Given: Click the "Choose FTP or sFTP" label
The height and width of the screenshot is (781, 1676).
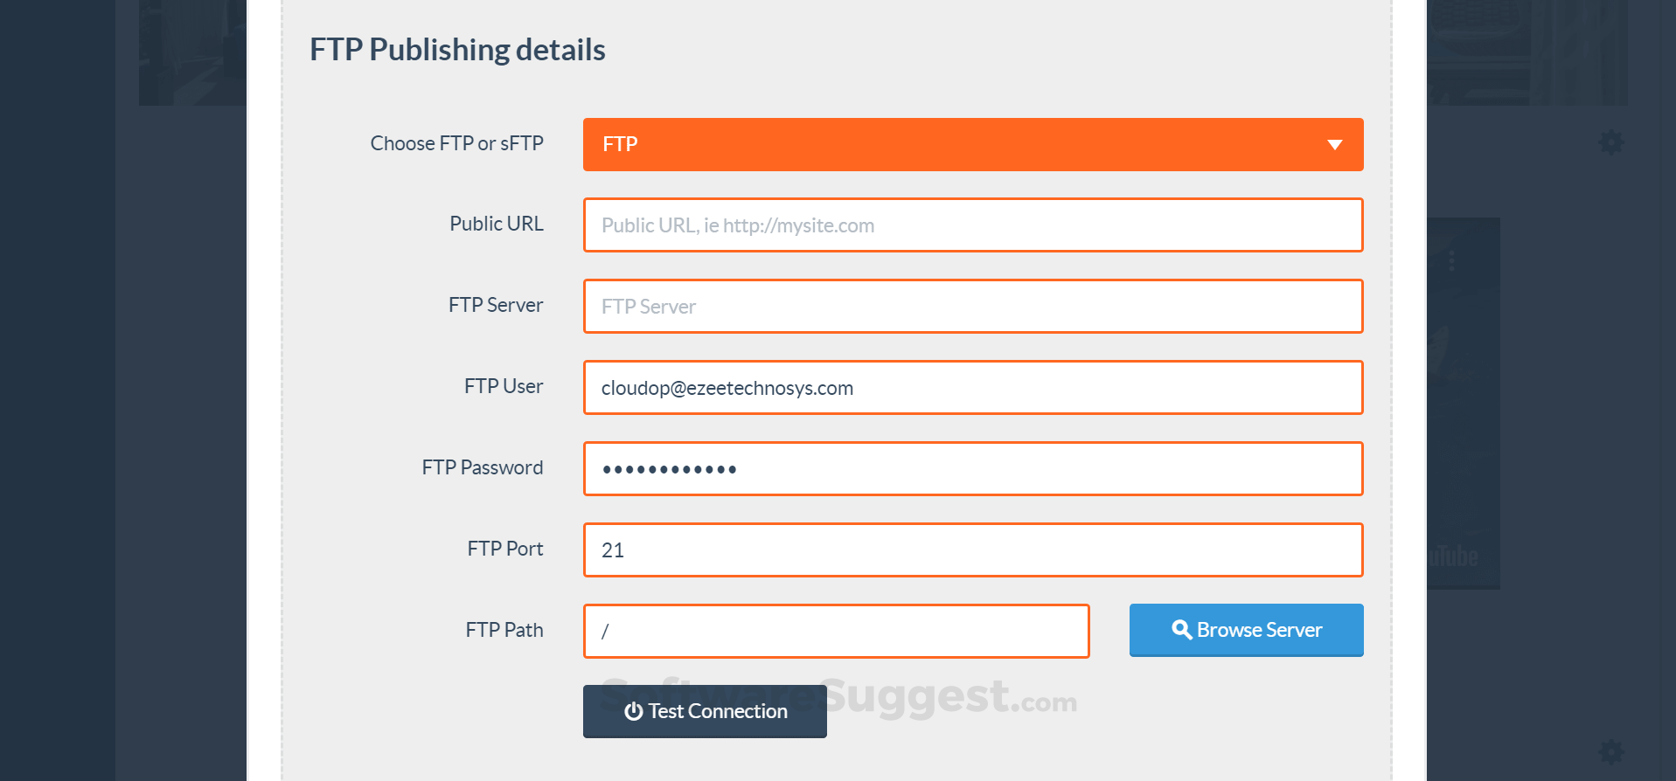Looking at the screenshot, I should click(456, 143).
